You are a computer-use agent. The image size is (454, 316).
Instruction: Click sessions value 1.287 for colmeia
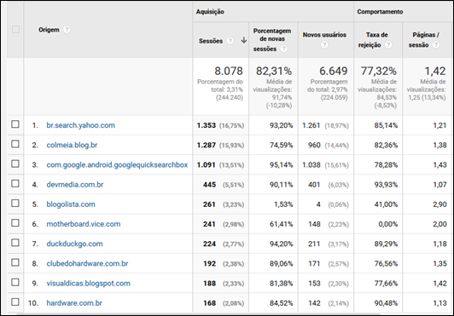coord(207,145)
